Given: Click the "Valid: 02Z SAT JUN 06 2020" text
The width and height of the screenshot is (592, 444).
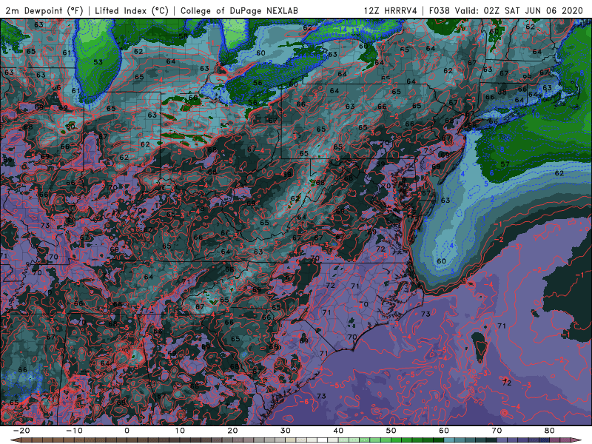Looking at the screenshot, I should [x=519, y=11].
